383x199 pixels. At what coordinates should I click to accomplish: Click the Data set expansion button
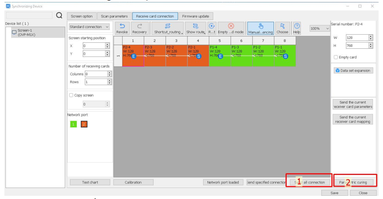click(353, 71)
